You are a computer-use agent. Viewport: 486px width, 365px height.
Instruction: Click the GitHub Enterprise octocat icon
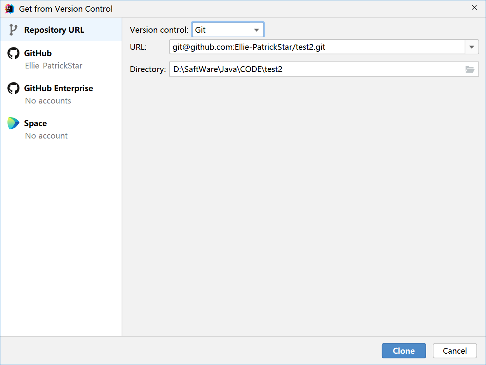(x=13, y=88)
